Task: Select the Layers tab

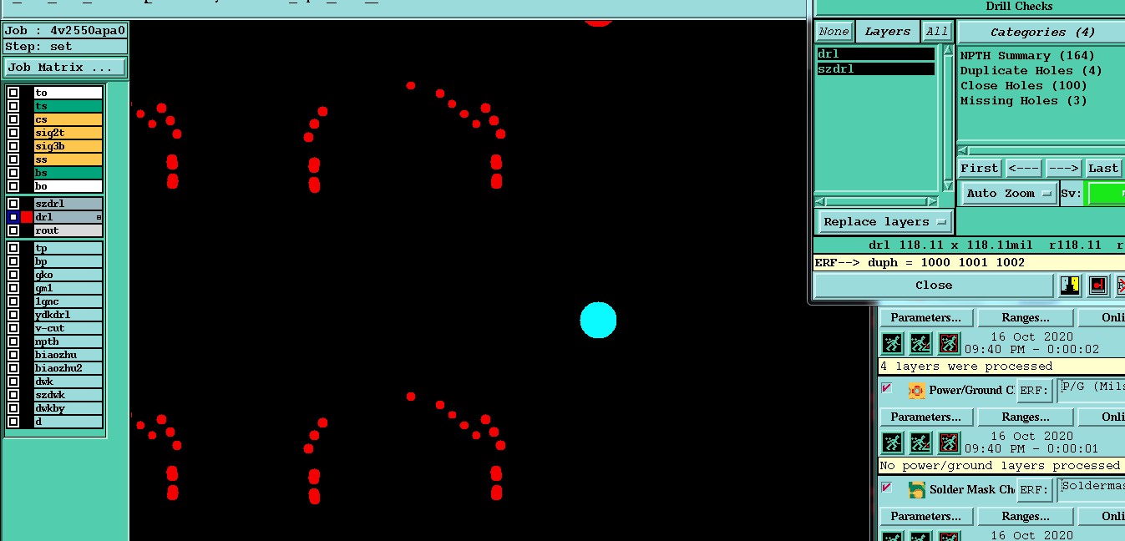Action: tap(887, 32)
